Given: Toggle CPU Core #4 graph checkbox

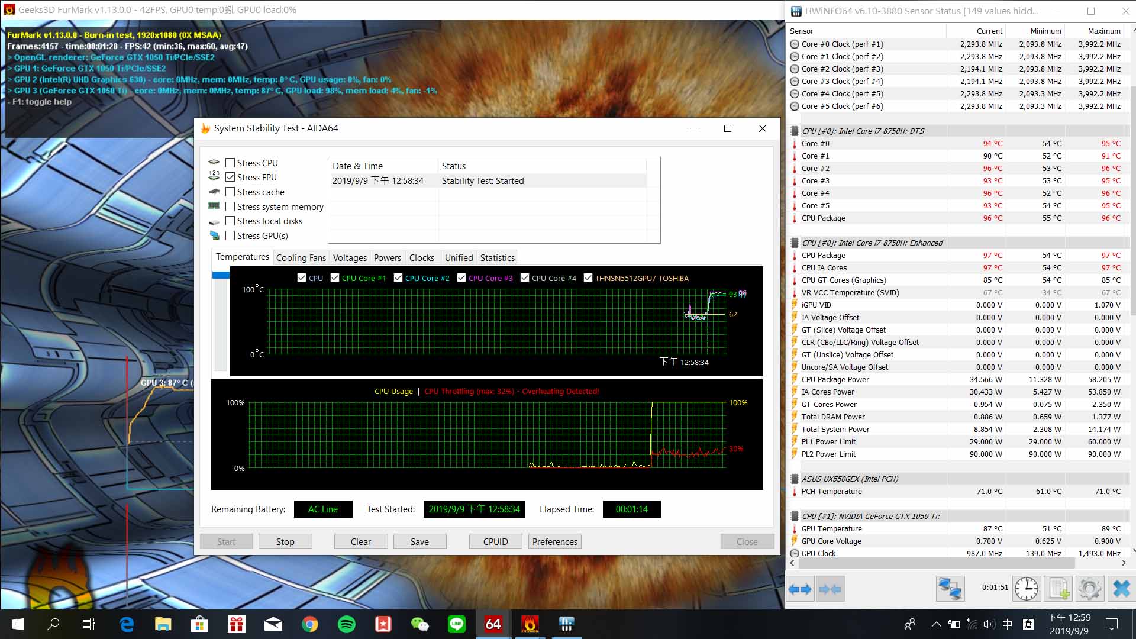Looking at the screenshot, I should 525,277.
